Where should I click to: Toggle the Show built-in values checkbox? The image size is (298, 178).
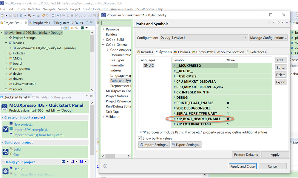click(140, 138)
